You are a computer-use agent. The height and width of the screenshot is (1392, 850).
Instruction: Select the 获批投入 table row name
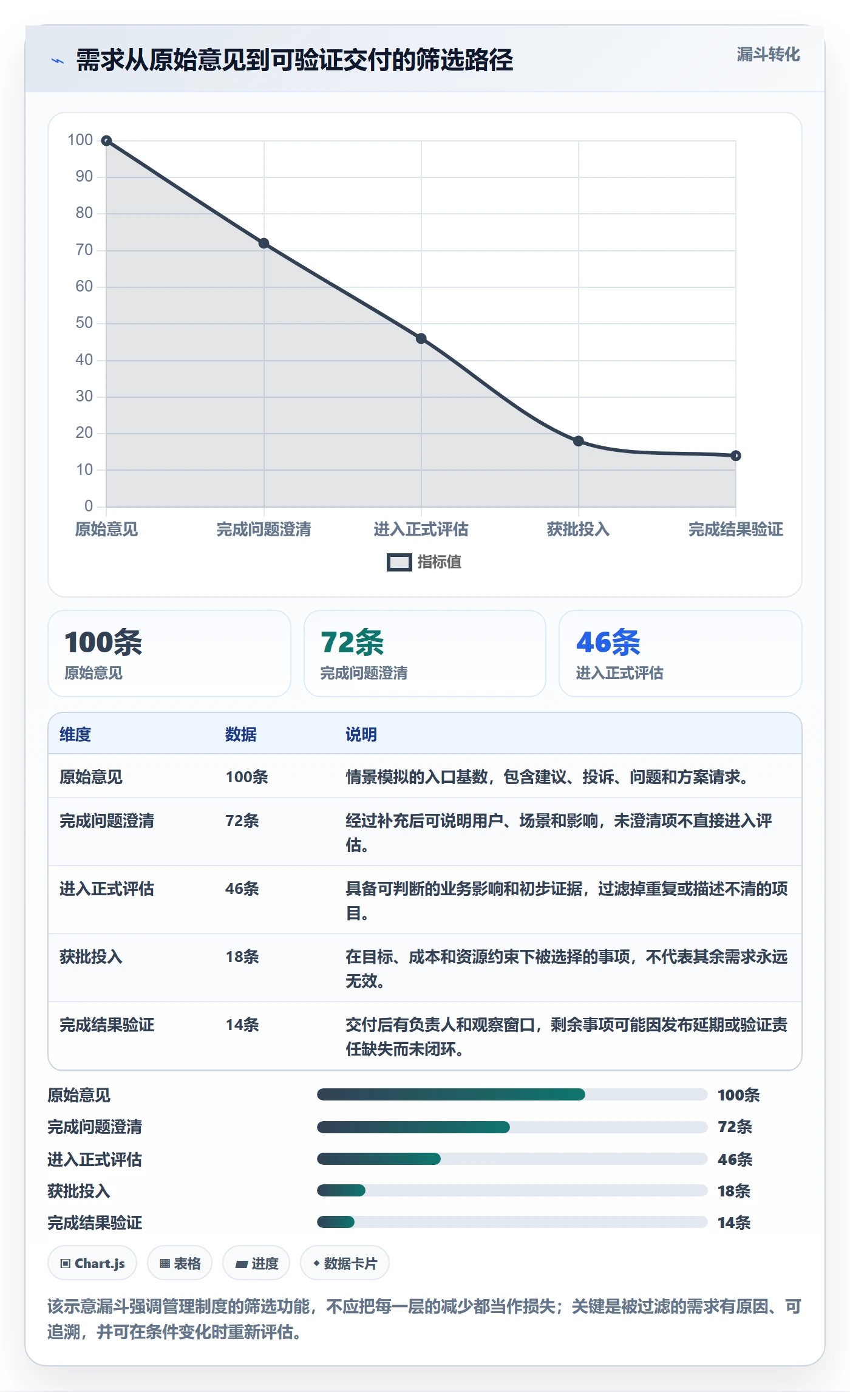click(x=91, y=957)
